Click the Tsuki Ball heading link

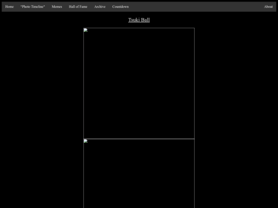[x=139, y=20]
